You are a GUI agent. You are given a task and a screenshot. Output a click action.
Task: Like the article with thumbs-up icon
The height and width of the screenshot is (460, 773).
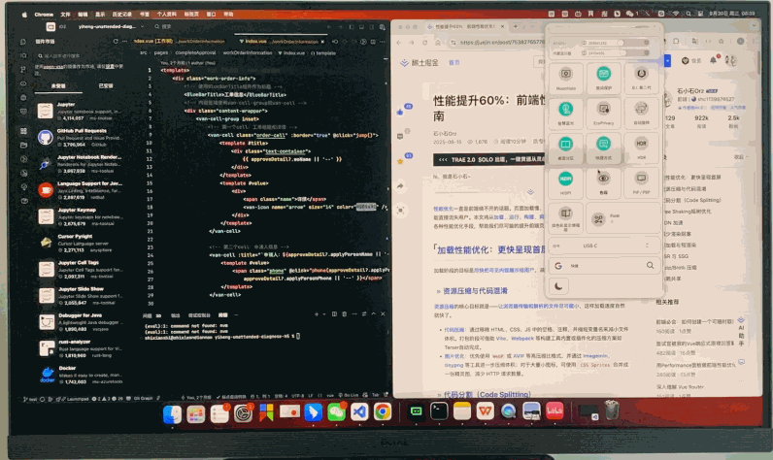click(400, 113)
